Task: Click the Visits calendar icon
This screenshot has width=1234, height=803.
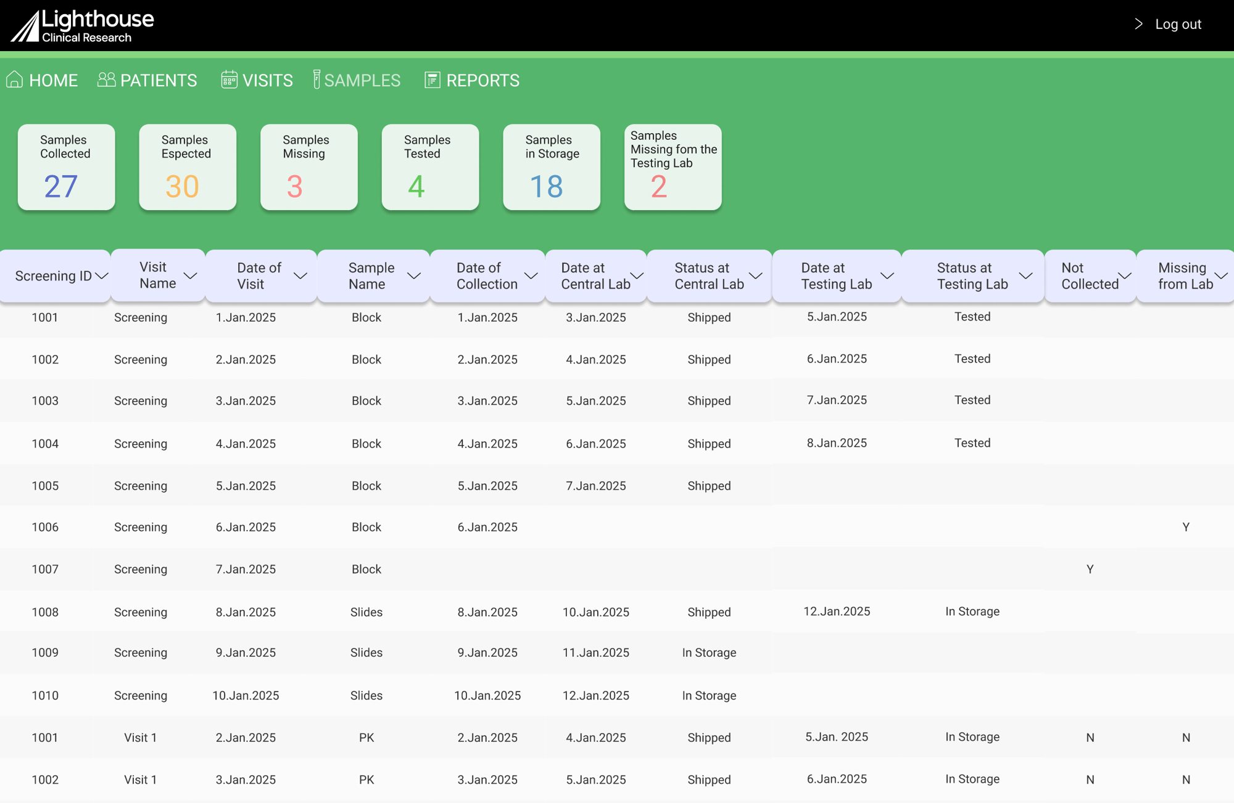Action: 229,79
